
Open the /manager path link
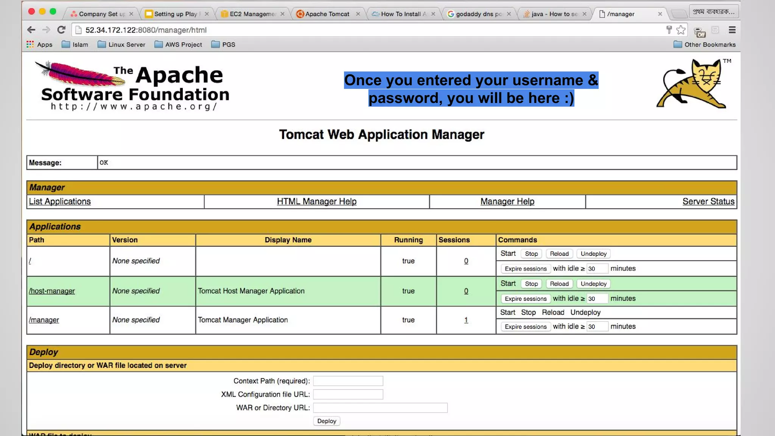click(x=44, y=320)
